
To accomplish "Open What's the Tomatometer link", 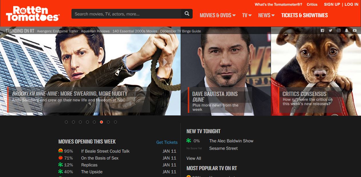I will click(x=278, y=4).
